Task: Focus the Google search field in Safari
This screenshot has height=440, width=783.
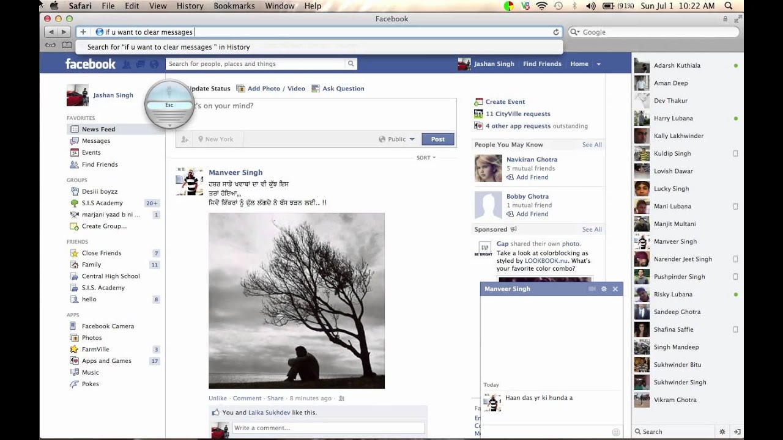Action: click(654, 32)
